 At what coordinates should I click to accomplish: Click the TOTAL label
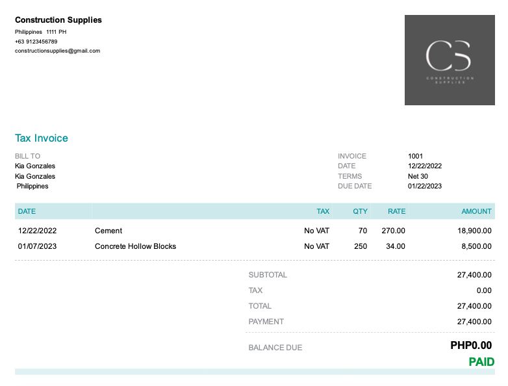pyautogui.click(x=260, y=306)
